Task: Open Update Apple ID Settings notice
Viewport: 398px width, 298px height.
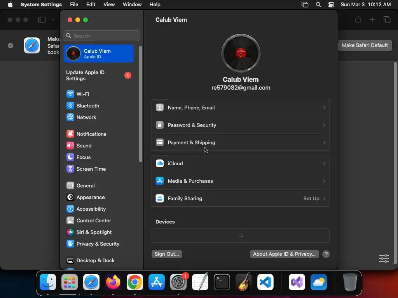Action: 98,76
